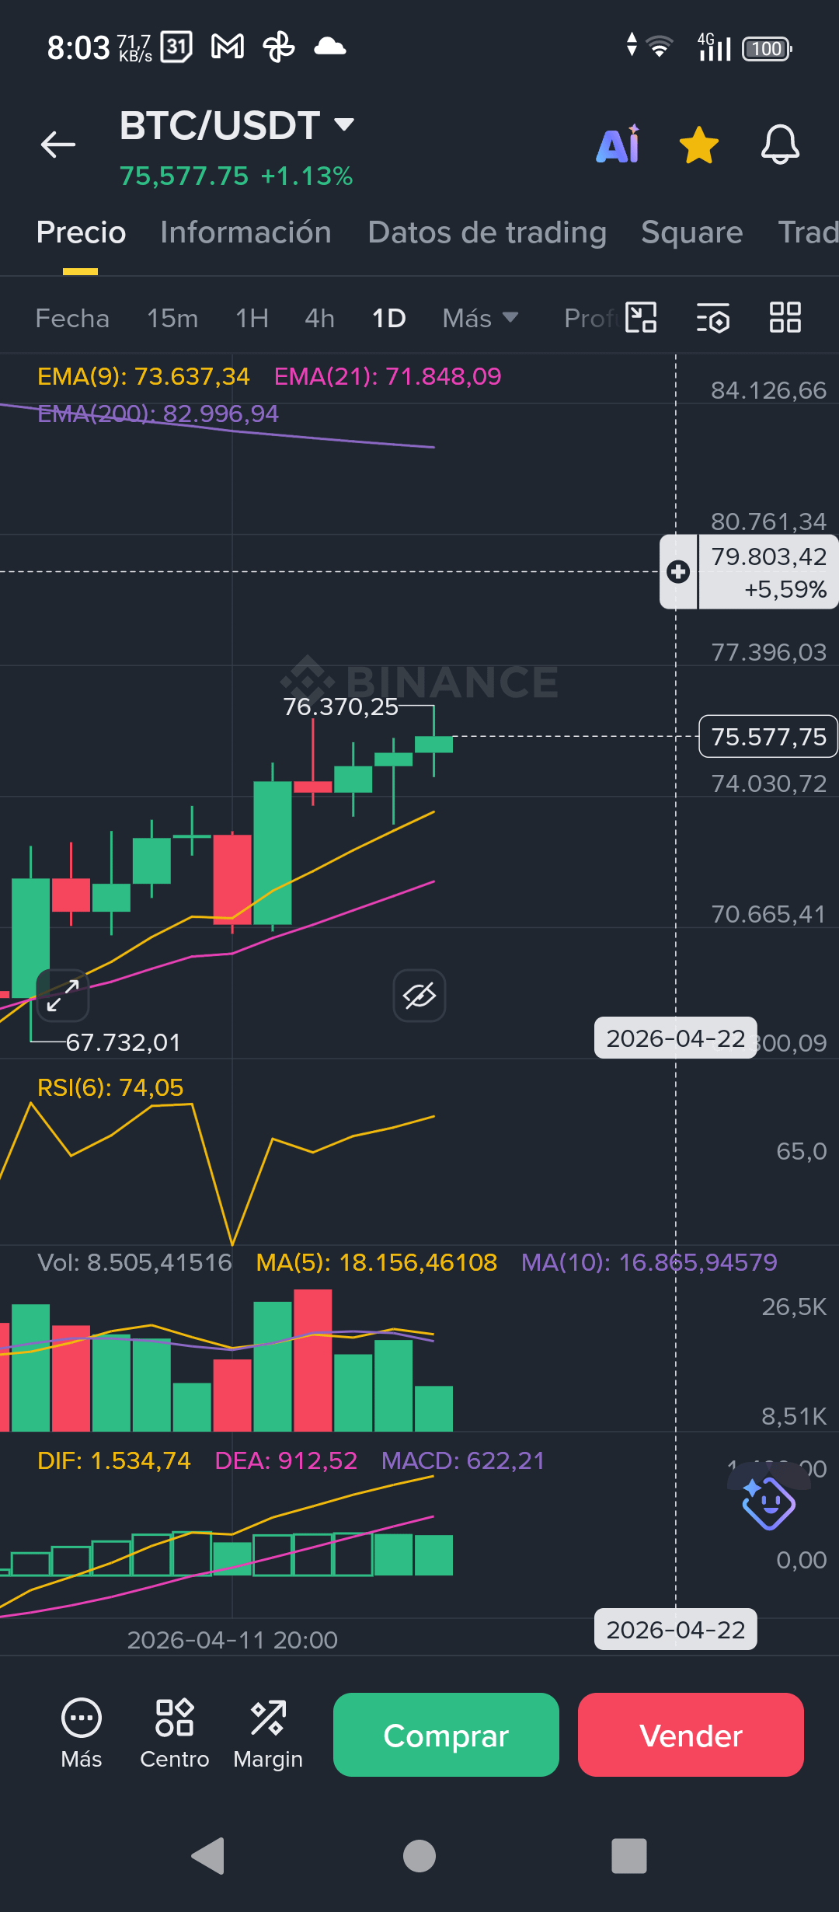Select the 1H timeframe
The image size is (839, 1912).
252,319
